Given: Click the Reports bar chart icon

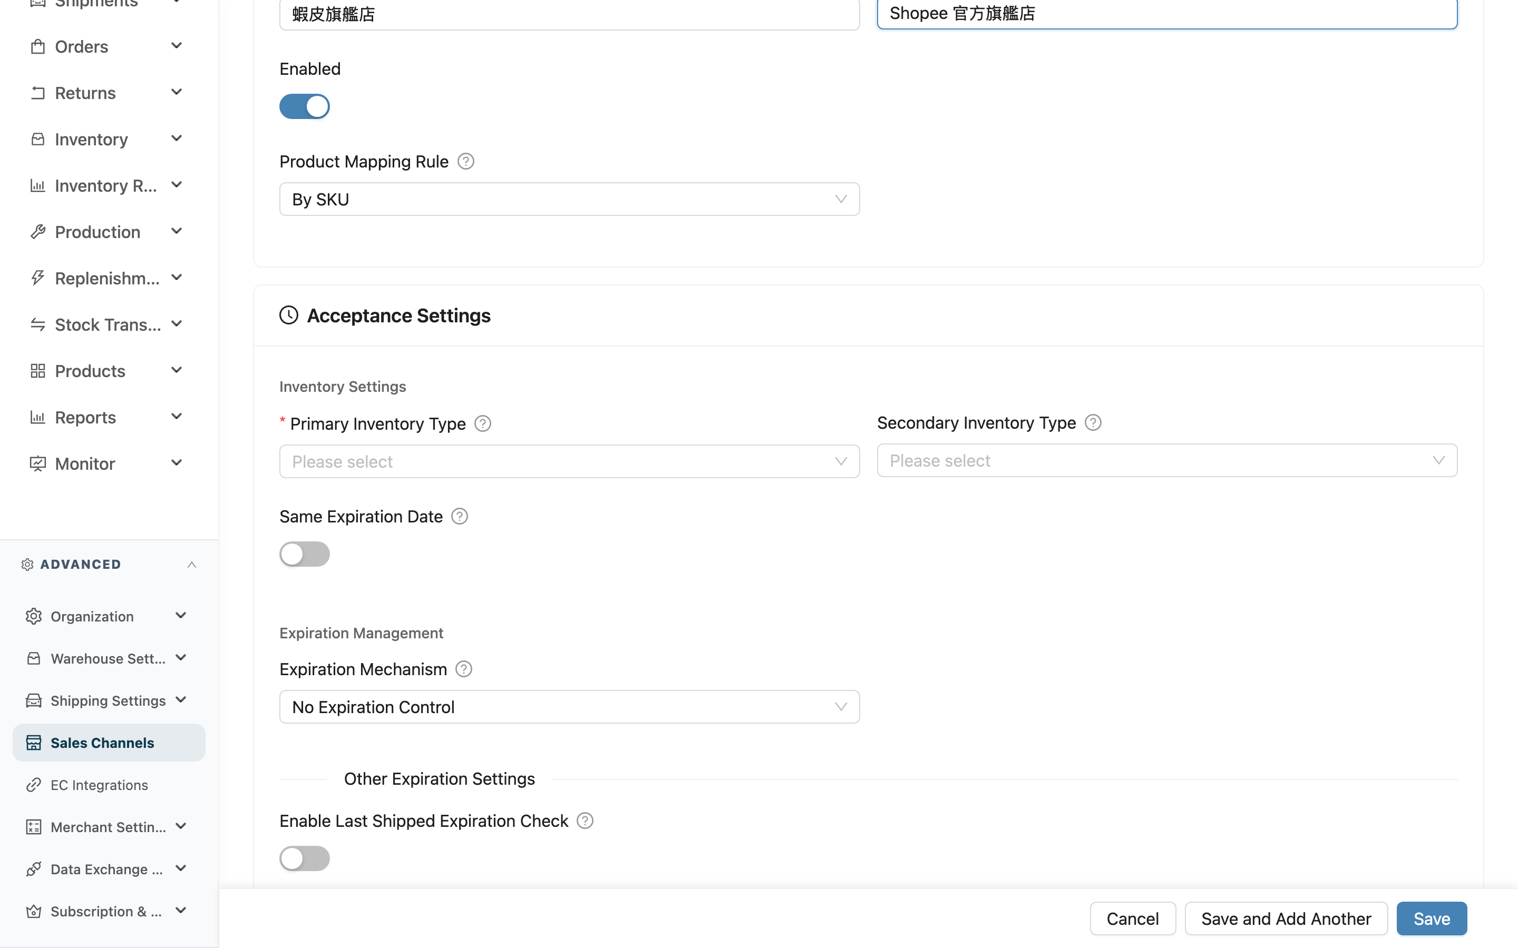Looking at the screenshot, I should click(x=37, y=418).
